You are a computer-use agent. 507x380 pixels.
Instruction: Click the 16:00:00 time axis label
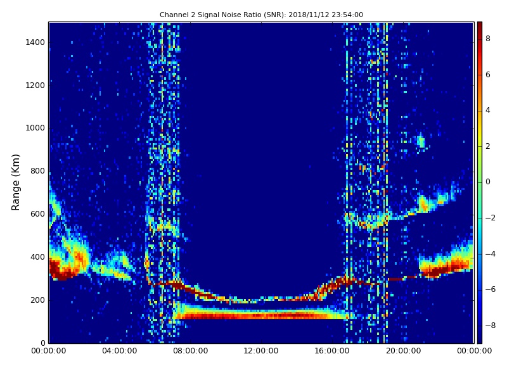pyautogui.click(x=332, y=351)
